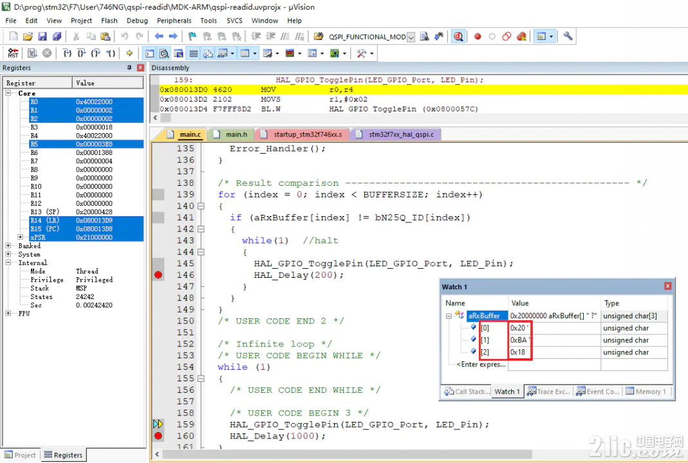Open Symbols window icon
Viewport: 688px width, 463px height.
(x=178, y=53)
